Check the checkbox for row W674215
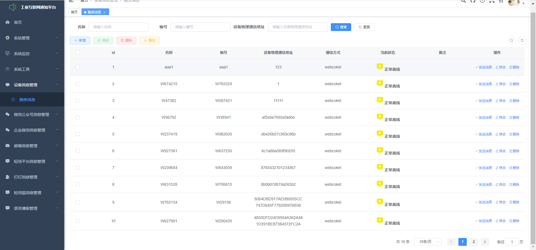The image size is (536, 250). point(78,84)
